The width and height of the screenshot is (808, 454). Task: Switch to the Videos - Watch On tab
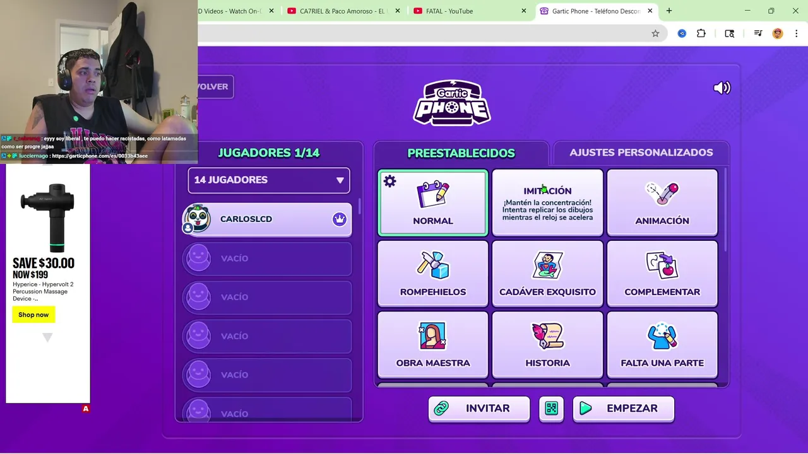tap(230, 11)
